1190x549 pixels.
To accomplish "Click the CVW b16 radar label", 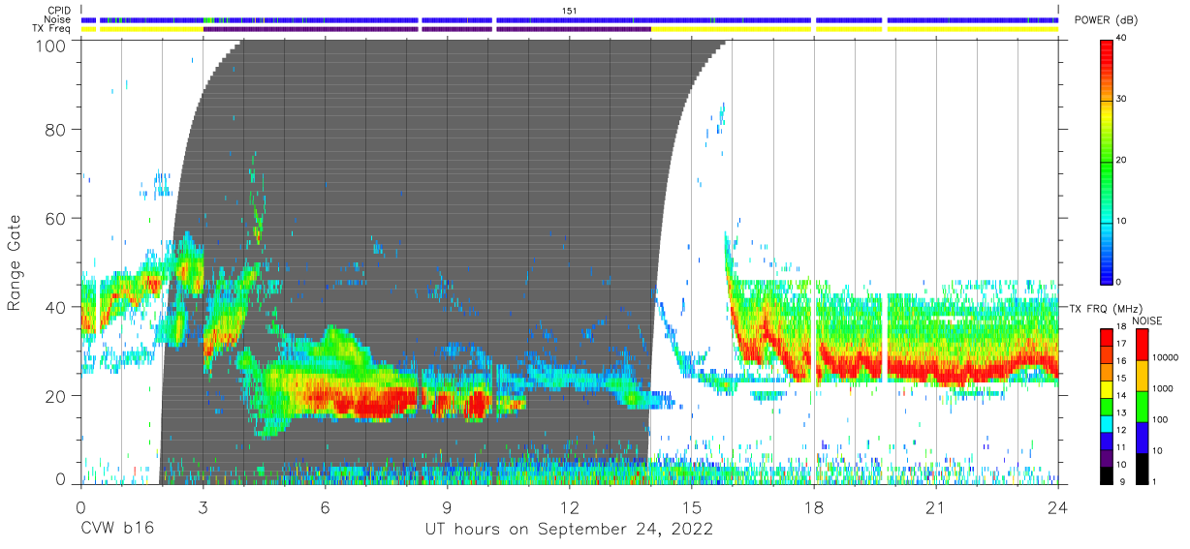I will tap(117, 530).
